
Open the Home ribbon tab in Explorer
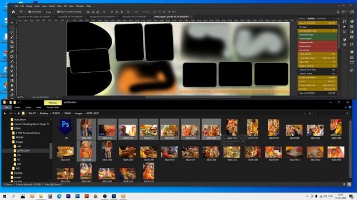(x=17, y=107)
